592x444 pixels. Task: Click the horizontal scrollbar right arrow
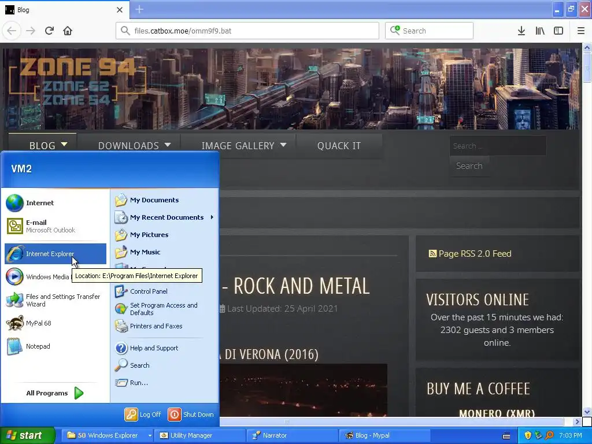(x=576, y=421)
